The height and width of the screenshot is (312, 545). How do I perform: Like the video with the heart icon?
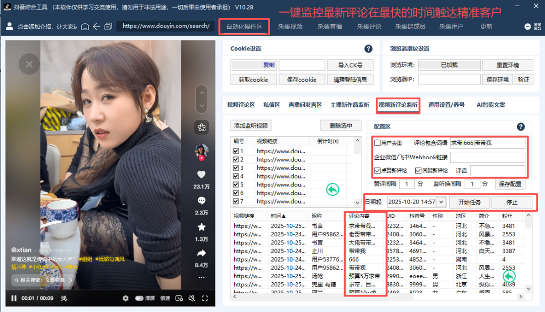tap(201, 174)
